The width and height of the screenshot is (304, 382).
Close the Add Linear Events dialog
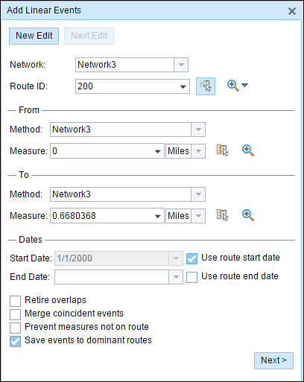coord(292,11)
